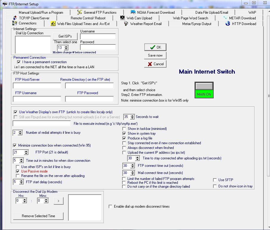Click the FTP Host/Server input field
Viewport: 270px width, 230px height.
tap(37, 86)
